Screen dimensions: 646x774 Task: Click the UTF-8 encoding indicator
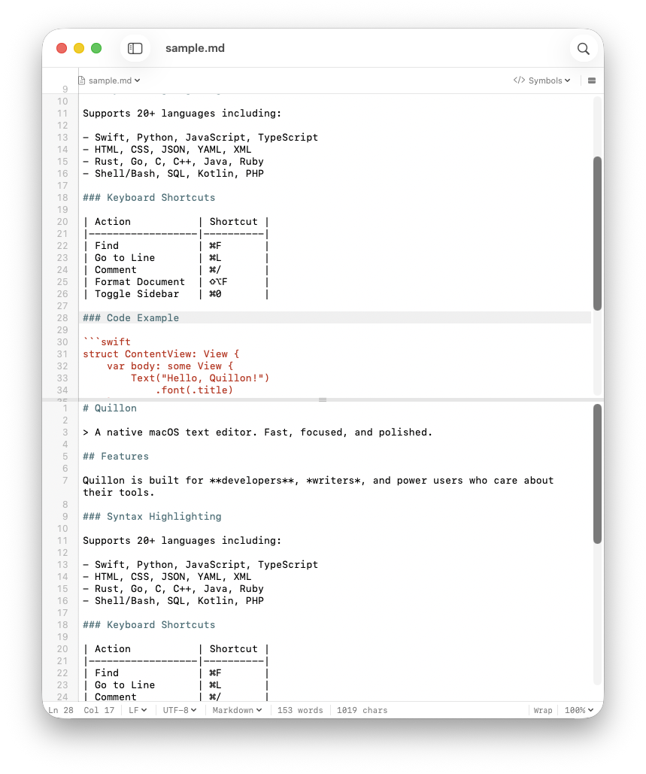pos(178,710)
